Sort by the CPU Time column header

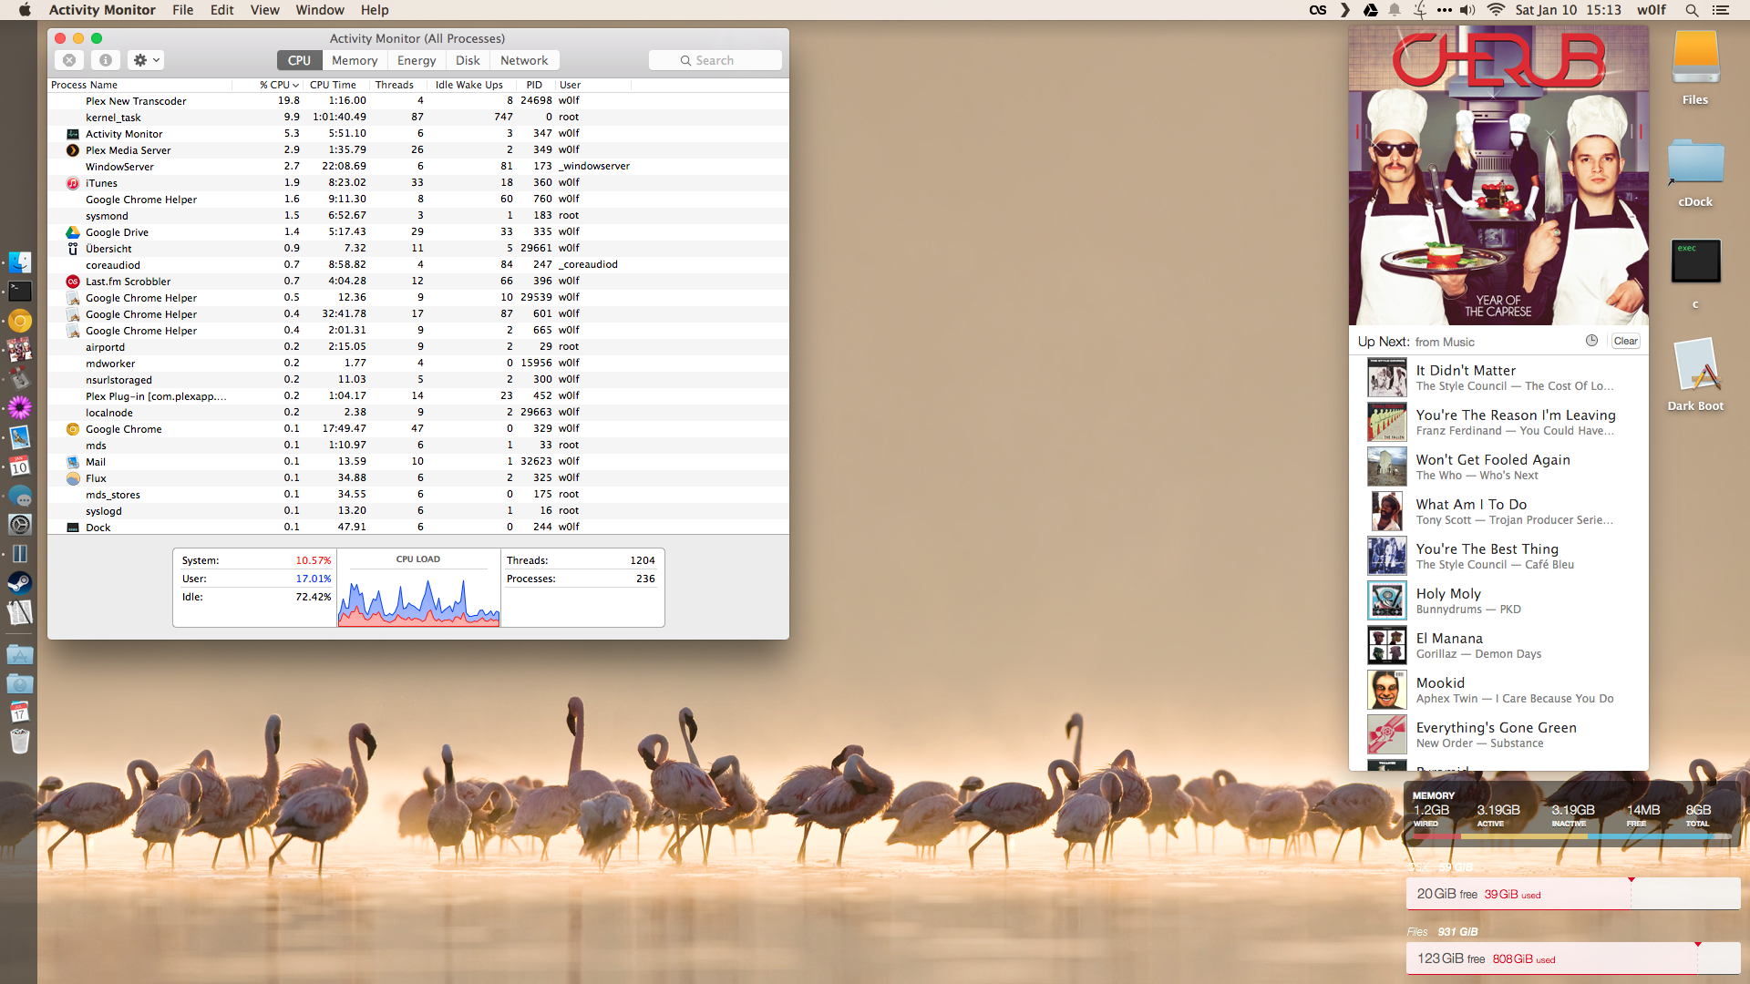(334, 85)
